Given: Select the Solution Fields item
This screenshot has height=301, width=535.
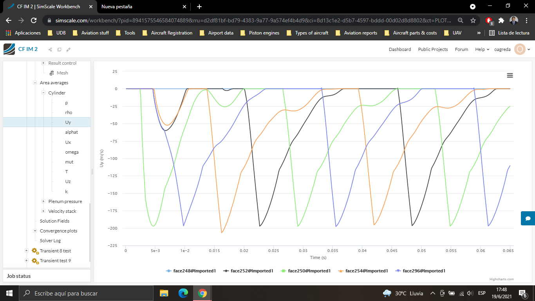Looking at the screenshot, I should click(x=54, y=221).
